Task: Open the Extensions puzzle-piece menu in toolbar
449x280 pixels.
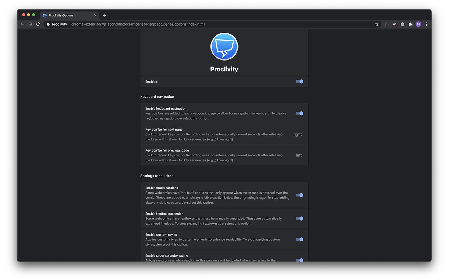Action: [x=410, y=24]
